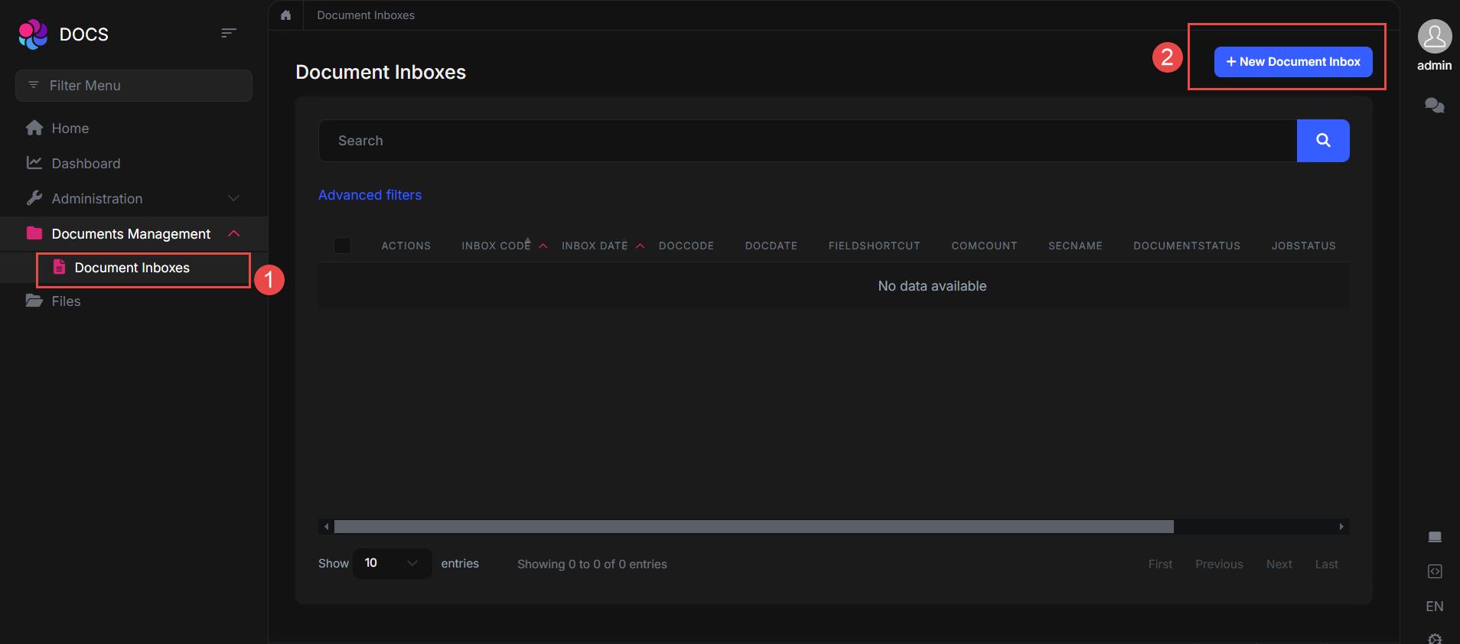Open the Advanced filters link
The height and width of the screenshot is (644, 1460).
coord(370,195)
